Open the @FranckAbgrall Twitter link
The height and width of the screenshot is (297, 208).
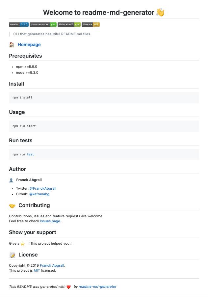(x=43, y=189)
